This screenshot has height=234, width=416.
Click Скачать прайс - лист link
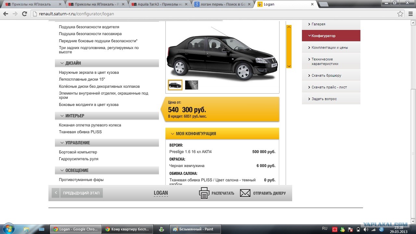[x=331, y=87]
